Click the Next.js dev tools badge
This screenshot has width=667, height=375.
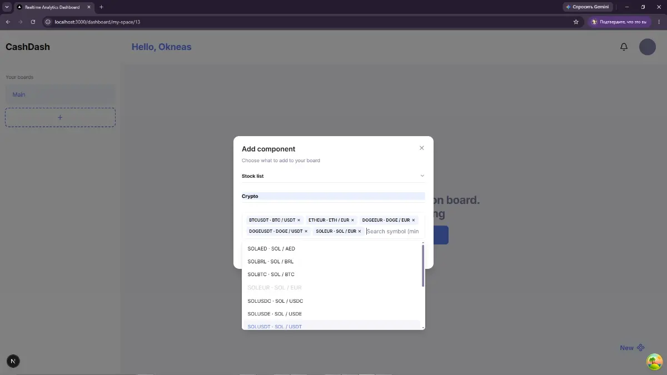pyautogui.click(x=13, y=361)
